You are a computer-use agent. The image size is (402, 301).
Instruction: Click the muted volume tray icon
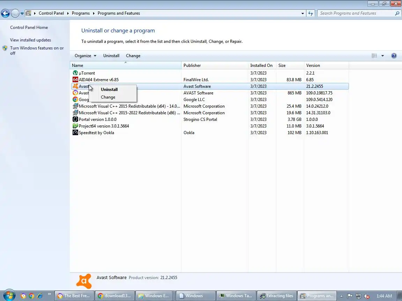click(367, 296)
